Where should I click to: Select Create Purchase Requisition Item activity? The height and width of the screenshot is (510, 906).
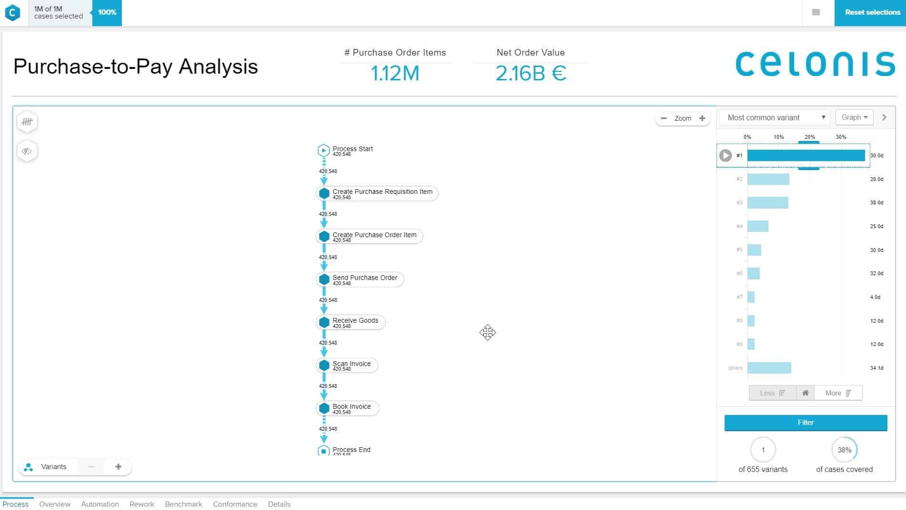point(377,193)
